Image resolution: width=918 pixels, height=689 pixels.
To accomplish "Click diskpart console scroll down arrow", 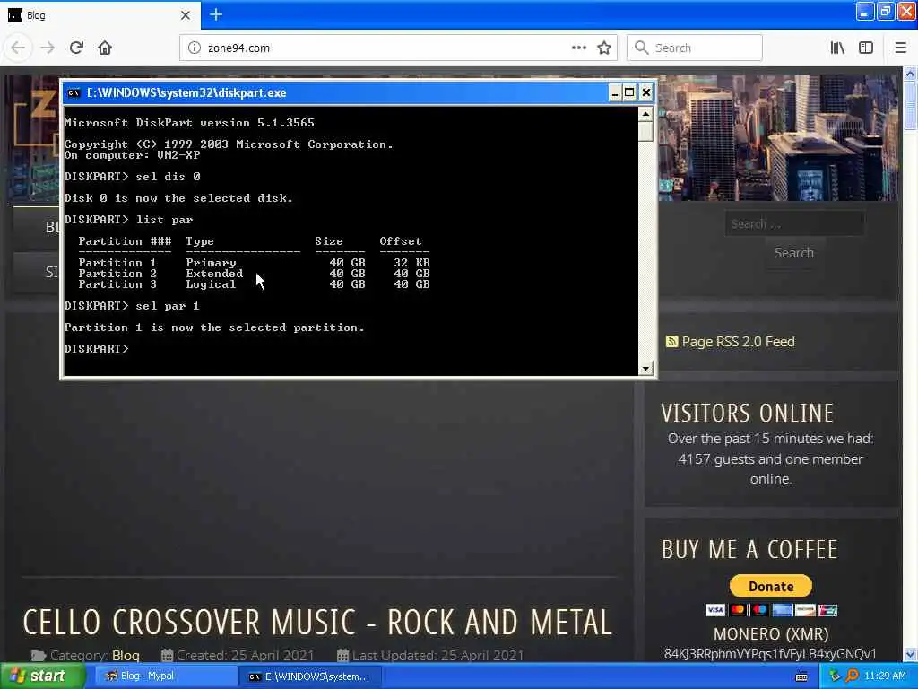I will pos(645,369).
